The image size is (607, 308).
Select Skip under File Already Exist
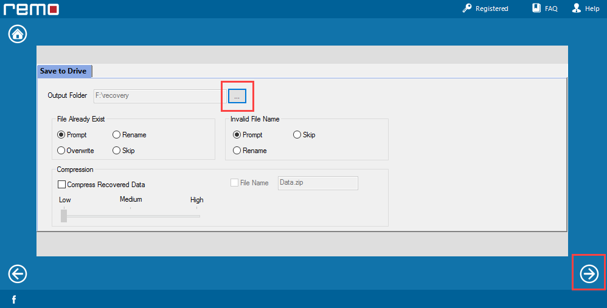click(x=123, y=151)
